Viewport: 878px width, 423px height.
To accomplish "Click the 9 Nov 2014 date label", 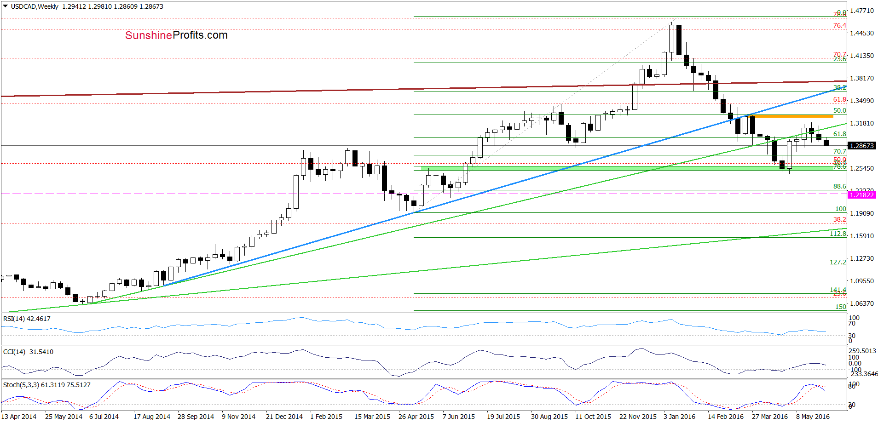I will coord(238,417).
